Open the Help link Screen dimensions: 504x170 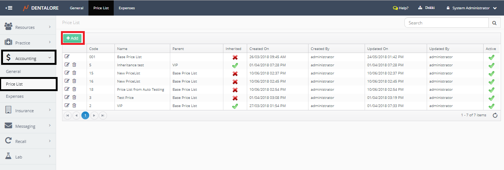pyautogui.click(x=401, y=8)
